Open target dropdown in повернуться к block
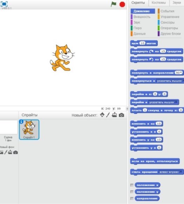The width and height of the screenshot is (184, 204). tap(170, 81)
